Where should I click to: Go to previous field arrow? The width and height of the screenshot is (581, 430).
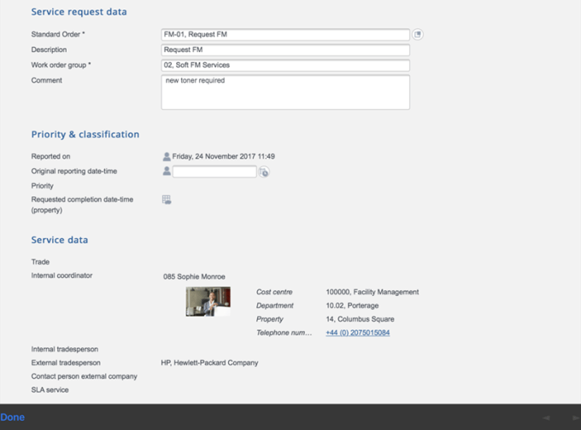546,418
